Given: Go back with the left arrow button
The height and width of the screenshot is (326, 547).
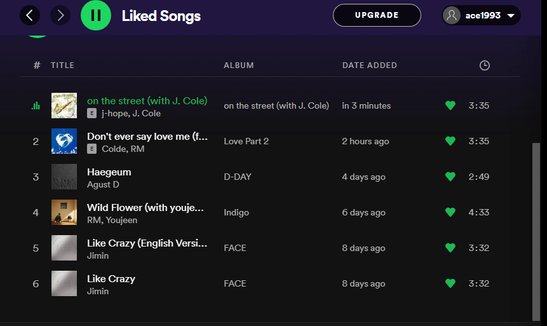Looking at the screenshot, I should [x=30, y=15].
